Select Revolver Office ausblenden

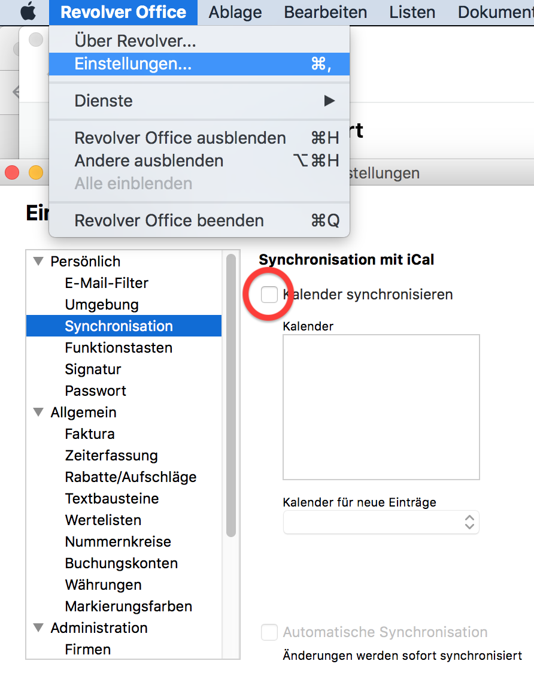180,138
